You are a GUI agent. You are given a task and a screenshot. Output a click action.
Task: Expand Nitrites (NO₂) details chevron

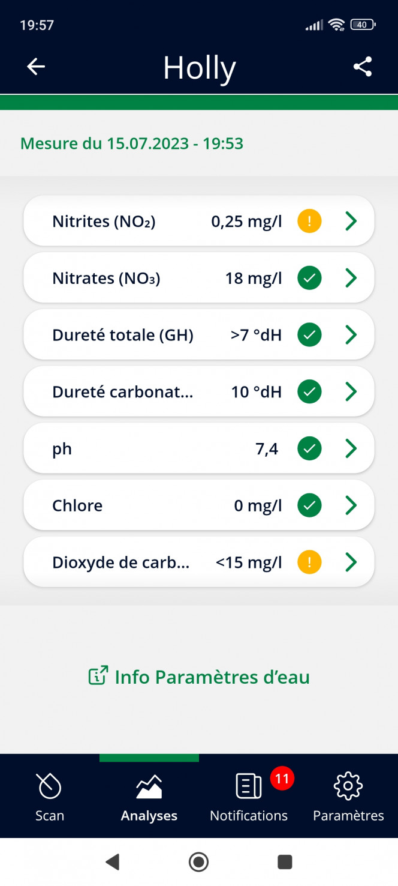pyautogui.click(x=351, y=221)
